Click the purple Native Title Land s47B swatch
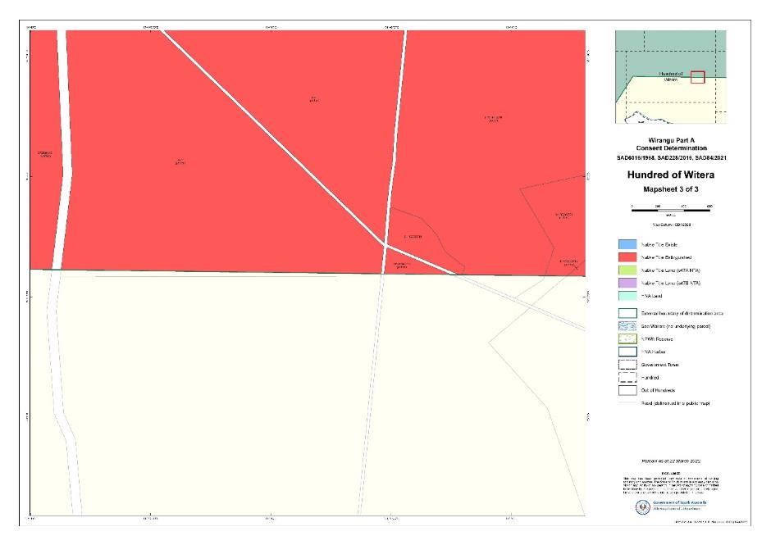The image size is (771, 545). 627,283
